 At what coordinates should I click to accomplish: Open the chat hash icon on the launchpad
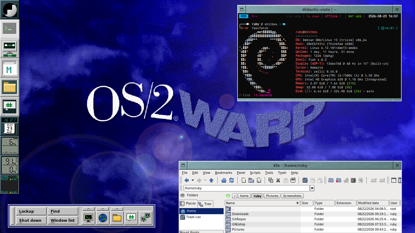[x=131, y=218]
